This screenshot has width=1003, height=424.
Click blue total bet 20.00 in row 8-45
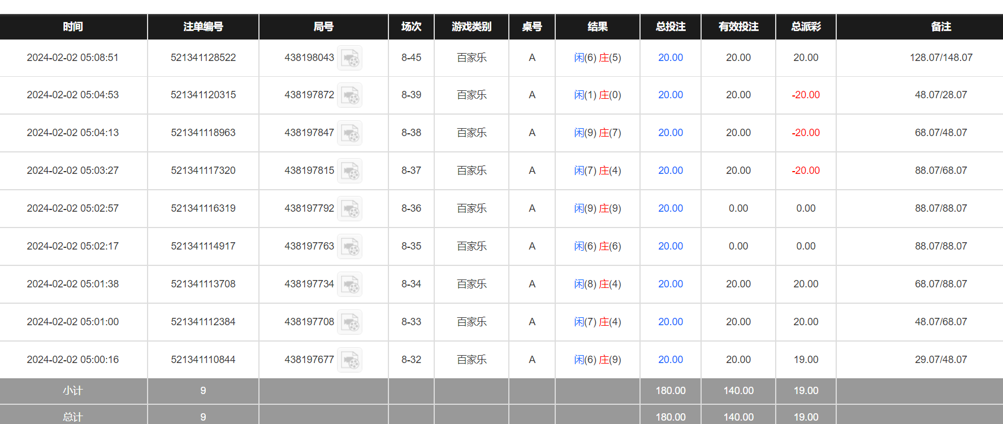pyautogui.click(x=670, y=58)
